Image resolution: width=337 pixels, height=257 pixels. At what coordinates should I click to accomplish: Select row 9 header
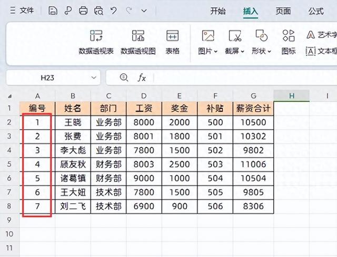(9, 220)
